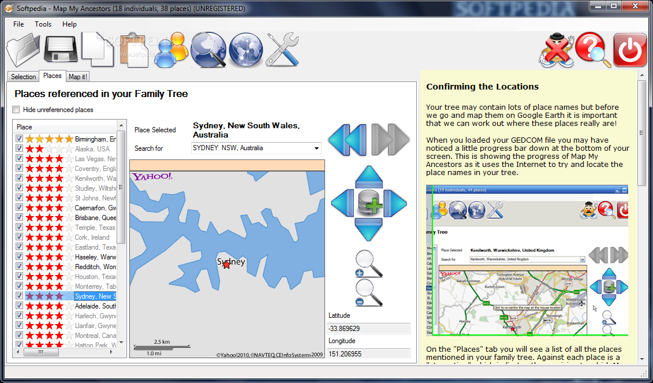Click the red-crossed character icon
The image size is (653, 383).
click(558, 50)
